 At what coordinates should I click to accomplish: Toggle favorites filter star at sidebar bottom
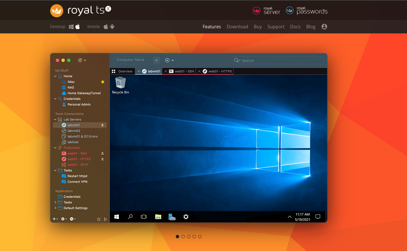pyautogui.click(x=99, y=219)
